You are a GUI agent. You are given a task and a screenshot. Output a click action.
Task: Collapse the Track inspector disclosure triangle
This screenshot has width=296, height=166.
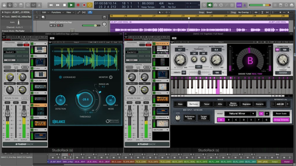click(3, 17)
